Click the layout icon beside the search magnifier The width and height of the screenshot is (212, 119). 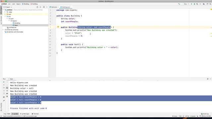(x=207, y=4)
